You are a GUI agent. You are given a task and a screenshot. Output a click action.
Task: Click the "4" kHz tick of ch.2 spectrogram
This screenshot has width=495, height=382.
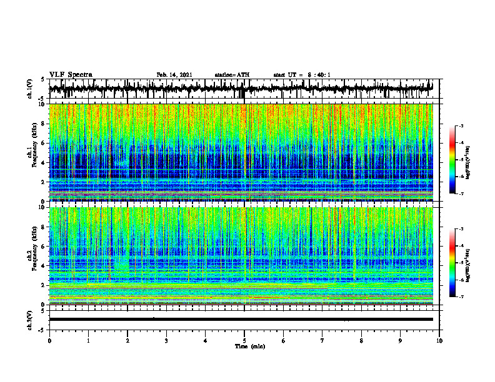43,266
